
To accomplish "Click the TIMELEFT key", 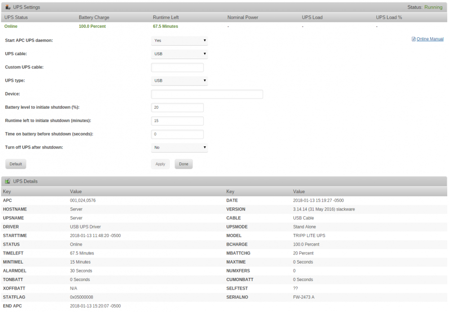I will click(x=13, y=253).
